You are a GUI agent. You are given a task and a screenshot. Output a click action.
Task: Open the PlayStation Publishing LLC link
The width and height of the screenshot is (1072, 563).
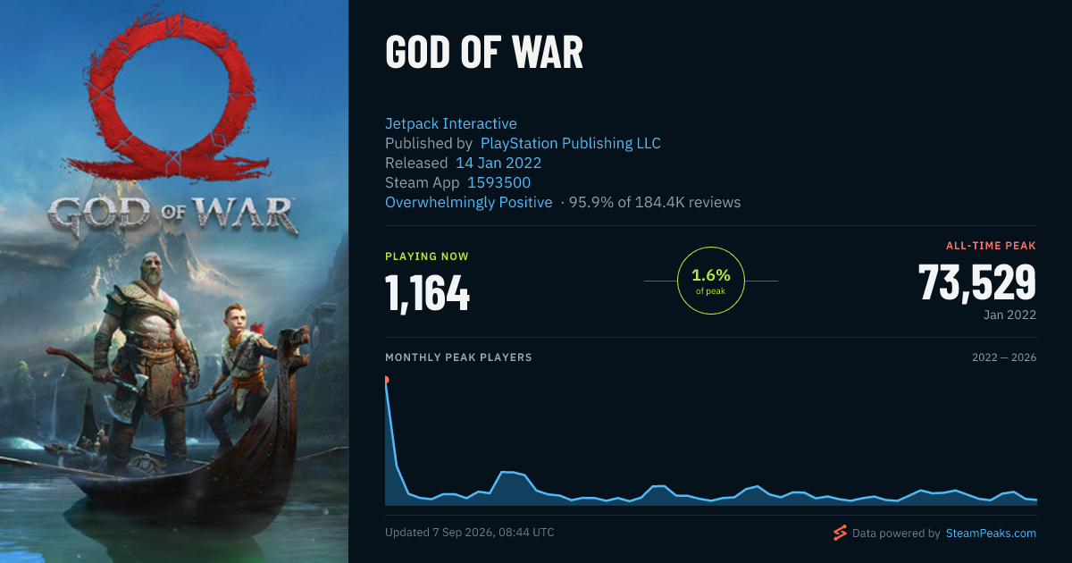tap(571, 143)
